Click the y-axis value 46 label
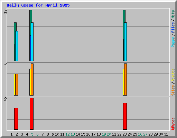The width and height of the screenshot is (177, 138). [x=5, y=99]
